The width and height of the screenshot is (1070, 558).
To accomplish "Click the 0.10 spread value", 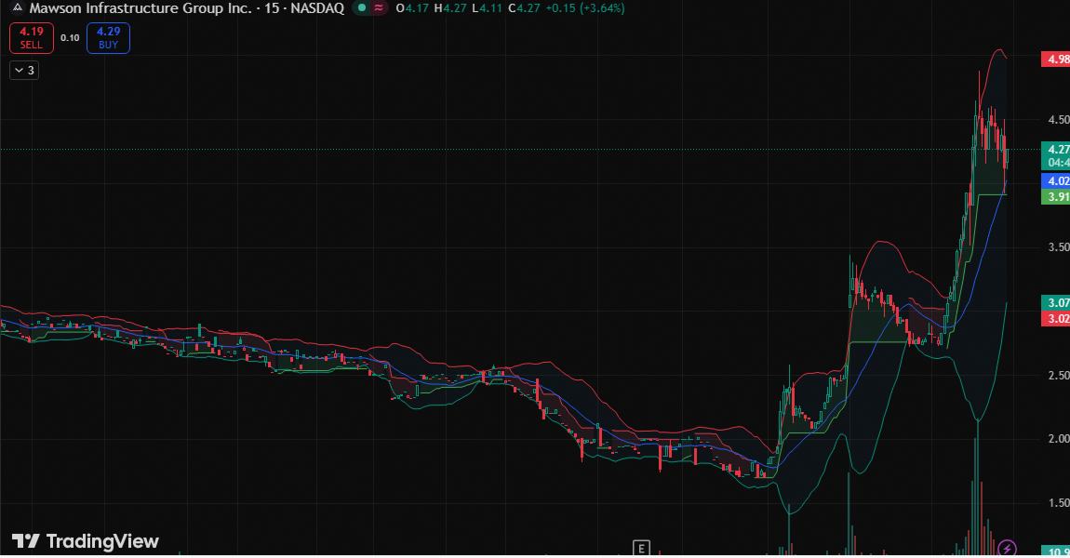I will [x=70, y=38].
